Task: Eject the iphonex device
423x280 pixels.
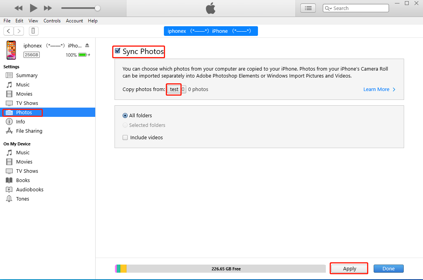Action: pyautogui.click(x=87, y=46)
